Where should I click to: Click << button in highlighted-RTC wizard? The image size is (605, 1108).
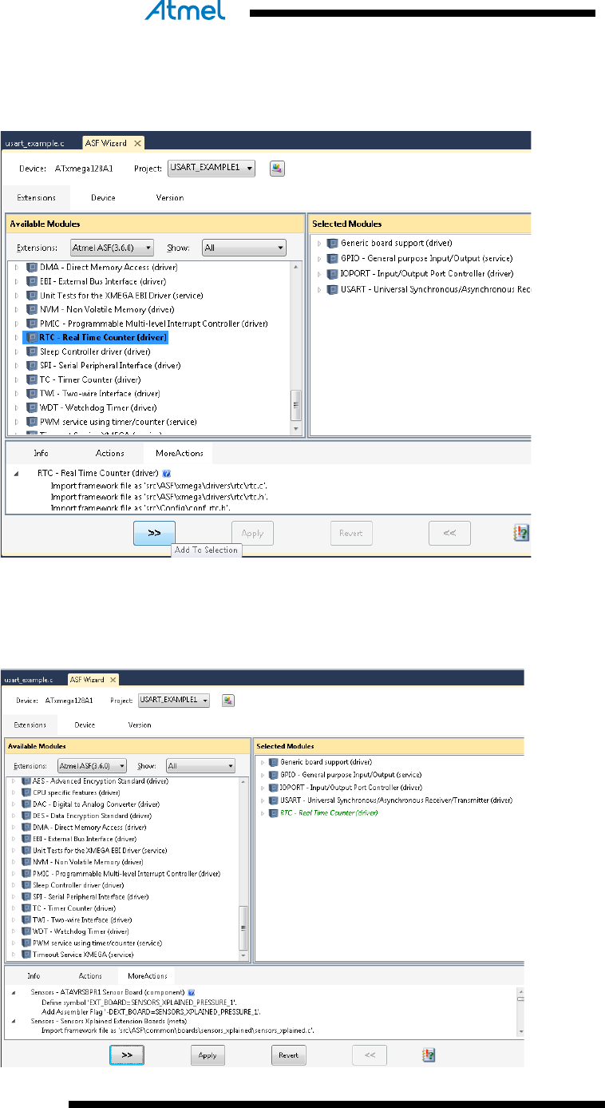449,533
